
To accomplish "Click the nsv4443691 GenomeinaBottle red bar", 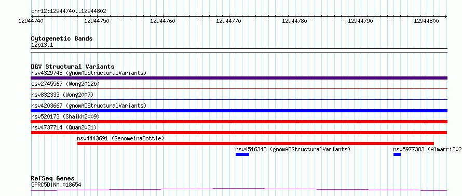I will click(x=255, y=143).
